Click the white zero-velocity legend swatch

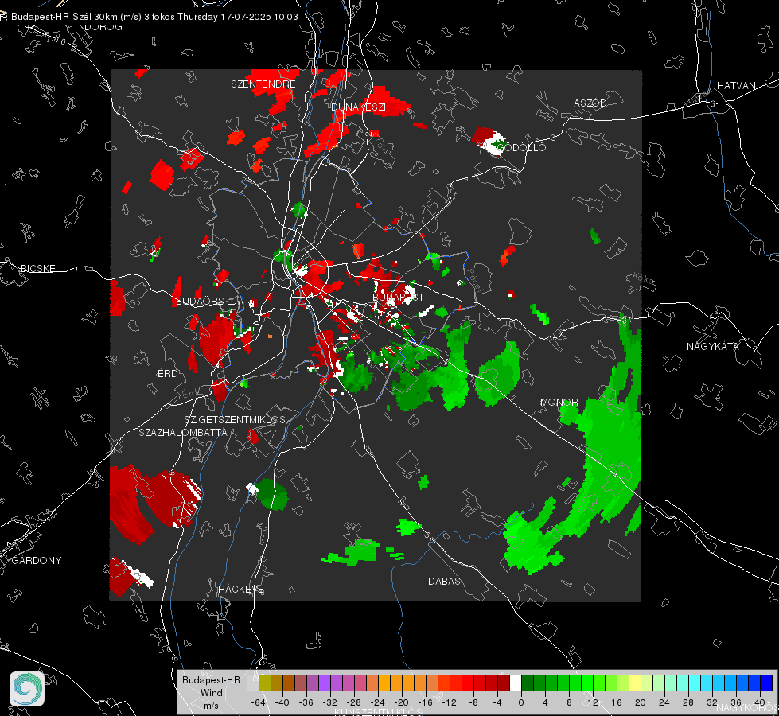[x=516, y=683]
